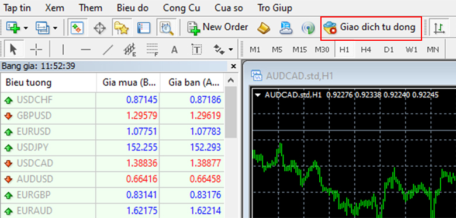
Task: Sort by the Gia ban column header
Action: pyautogui.click(x=192, y=83)
